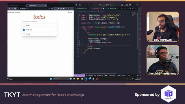This screenshot has width=185, height=104.
Task: Switch to the localhost browser tab
Action: click(x=37, y=5)
